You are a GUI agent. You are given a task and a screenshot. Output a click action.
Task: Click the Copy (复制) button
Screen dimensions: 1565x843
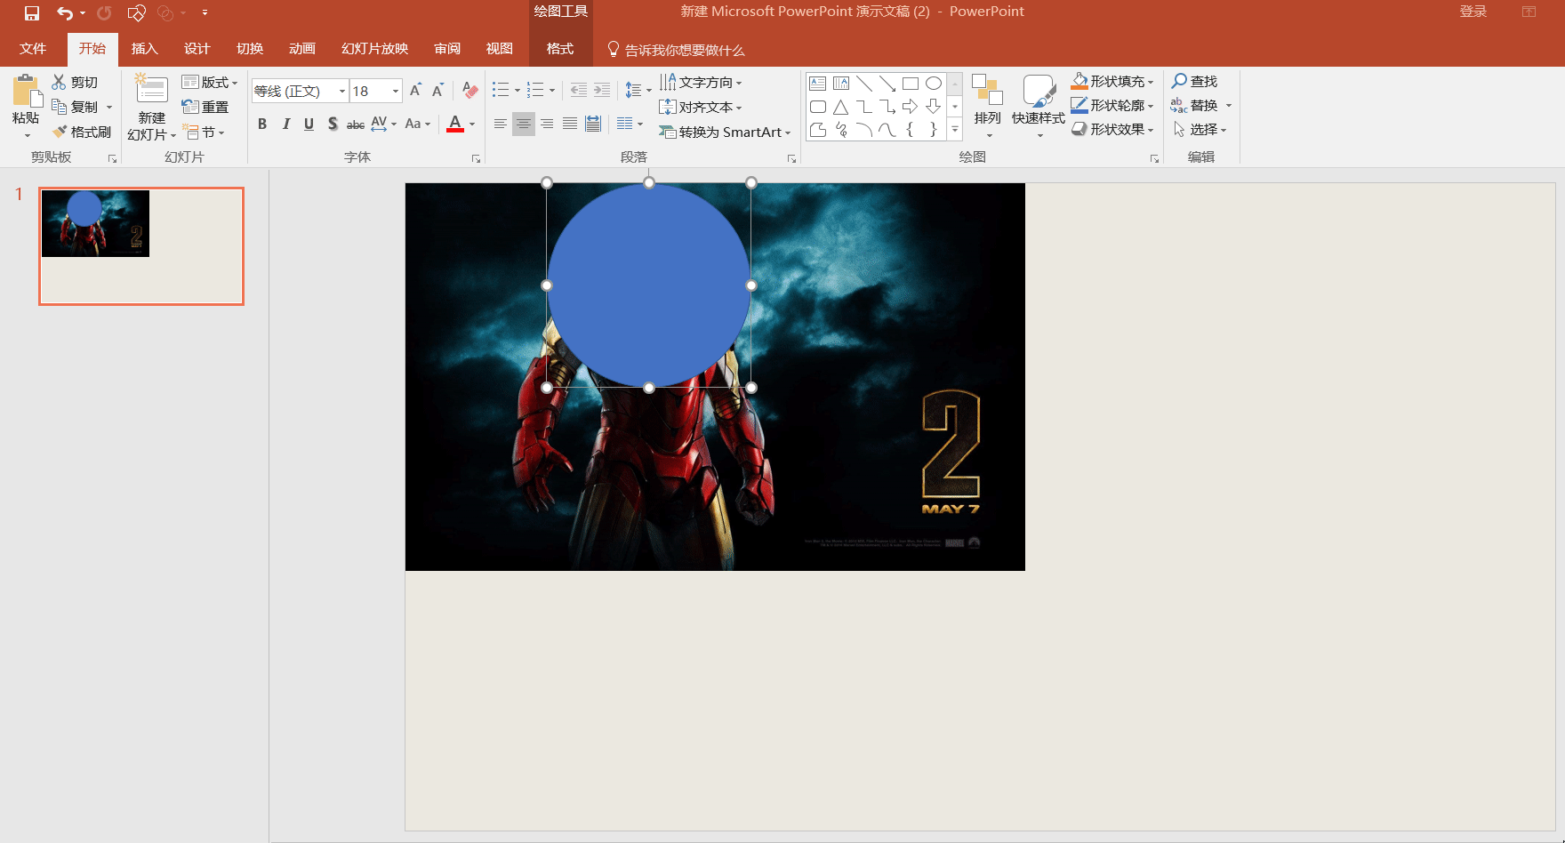click(76, 107)
